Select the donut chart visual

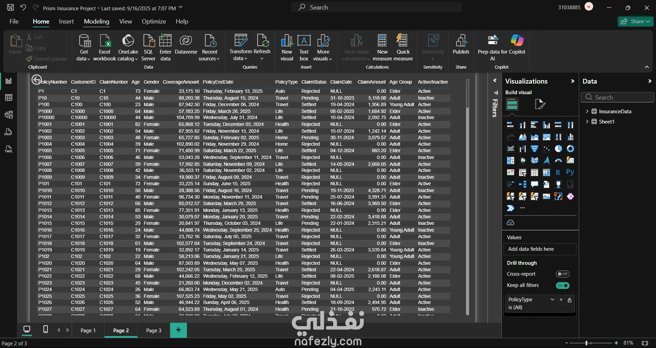point(570,149)
